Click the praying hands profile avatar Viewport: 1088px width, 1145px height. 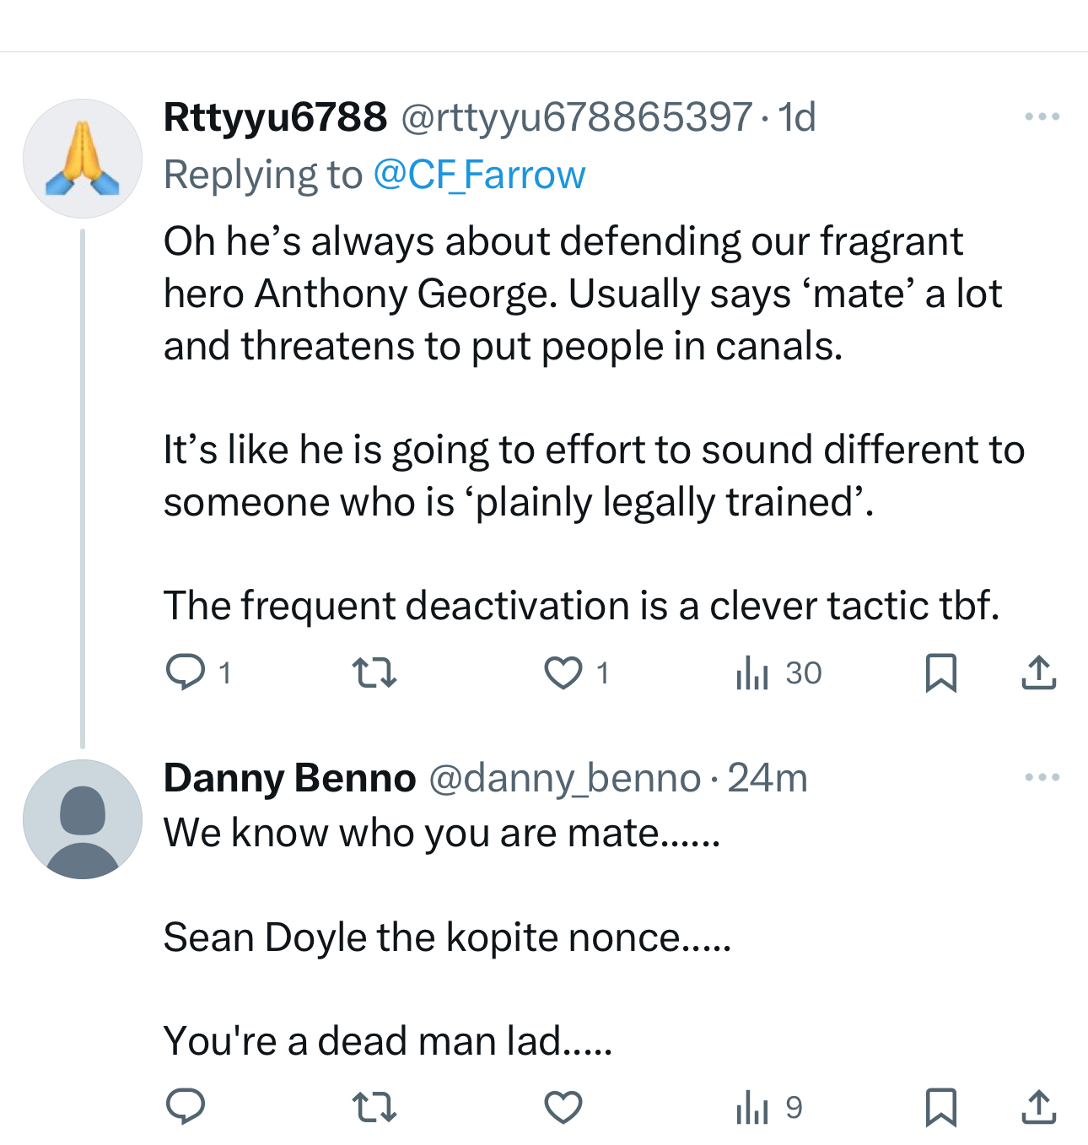83,159
